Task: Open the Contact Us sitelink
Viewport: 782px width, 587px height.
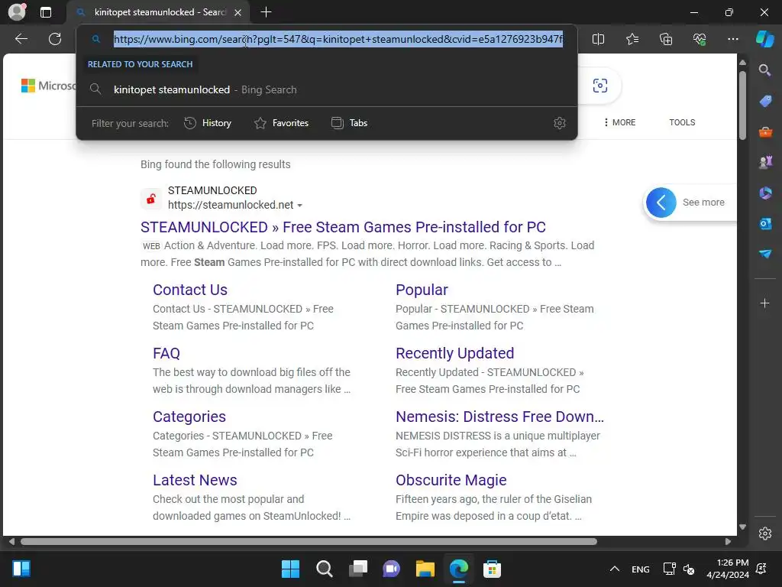Action: tap(190, 290)
